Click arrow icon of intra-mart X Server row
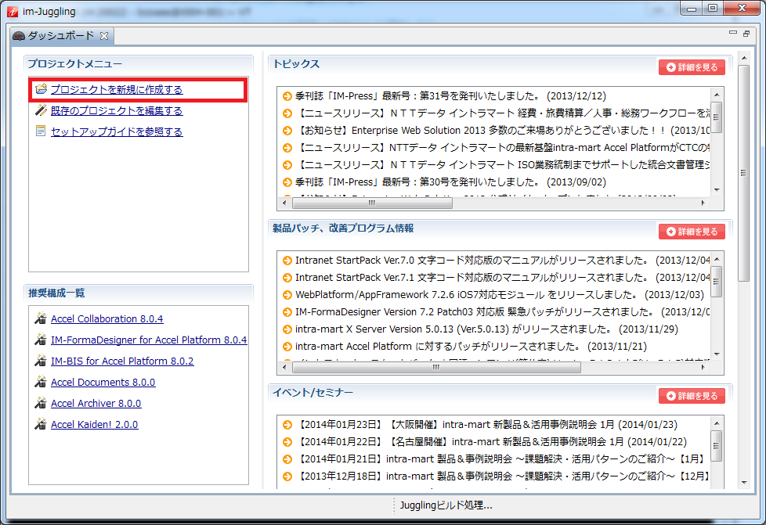766x525 pixels. pyautogui.click(x=287, y=329)
